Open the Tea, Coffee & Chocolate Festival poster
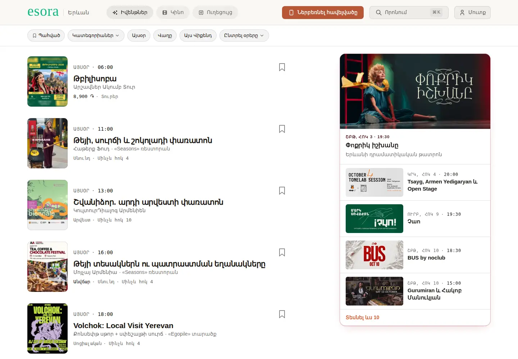518x359 pixels. pyautogui.click(x=47, y=267)
